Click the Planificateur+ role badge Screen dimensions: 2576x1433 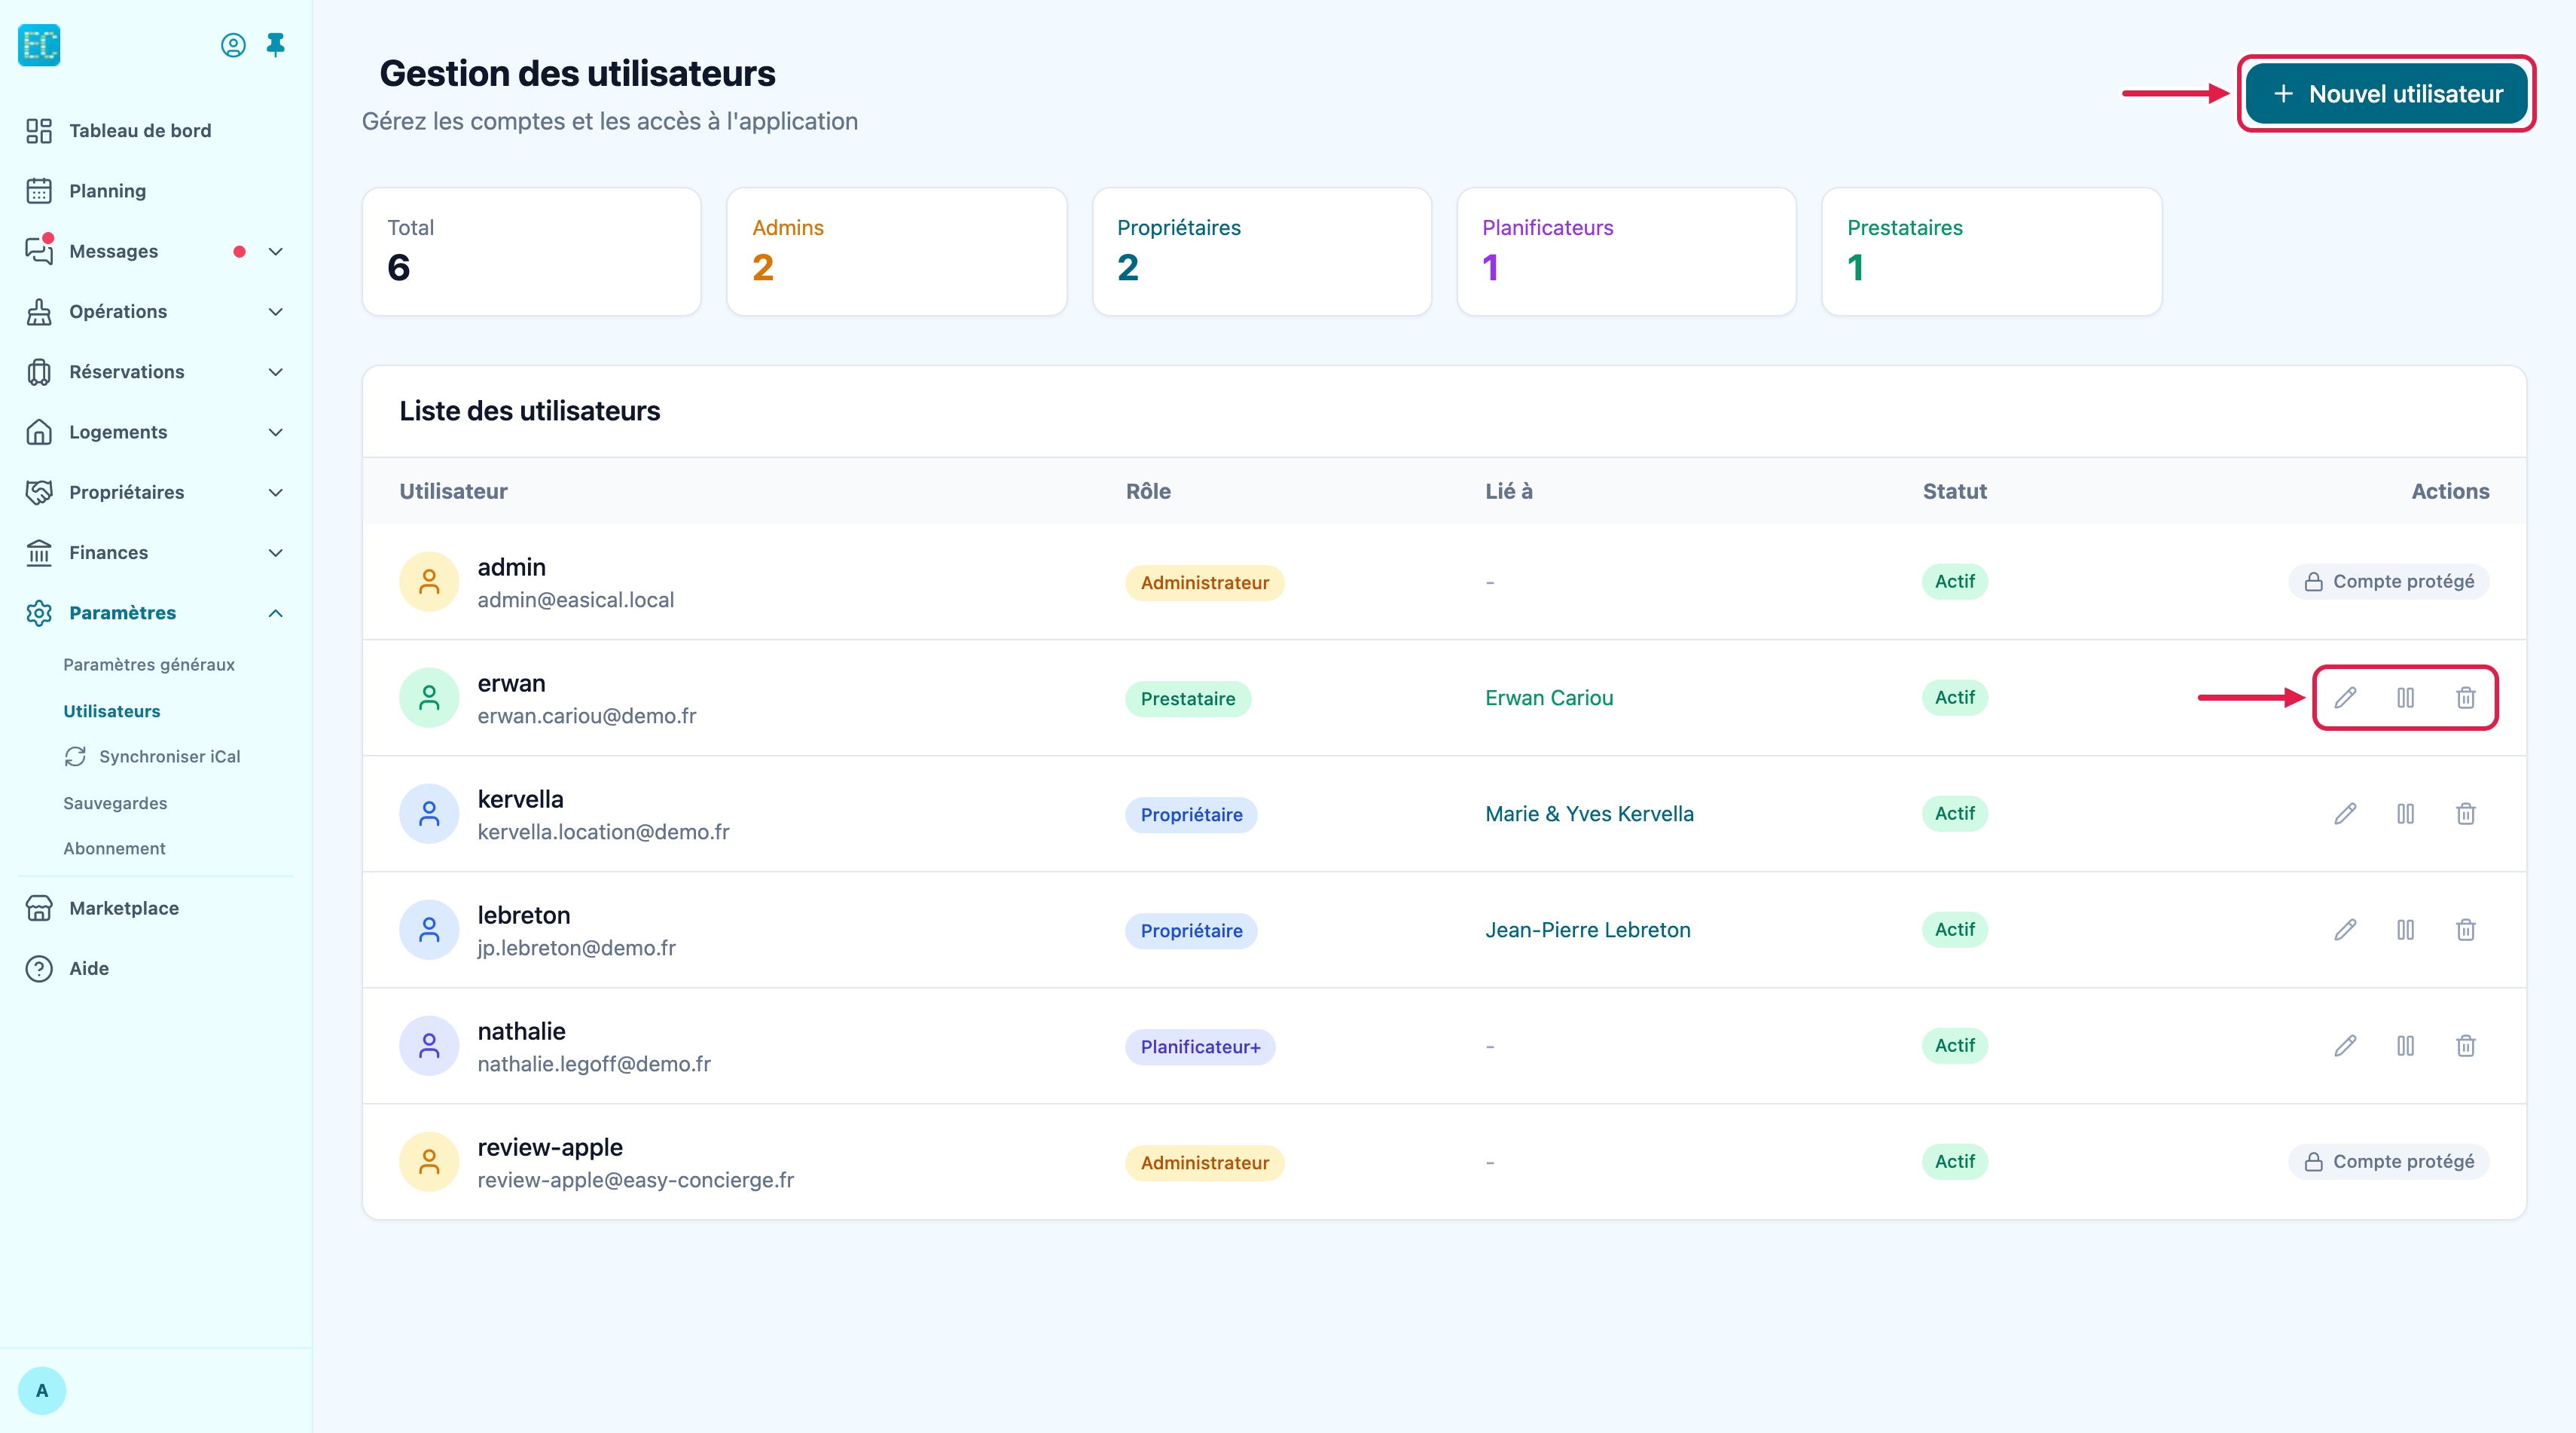coord(1200,1047)
